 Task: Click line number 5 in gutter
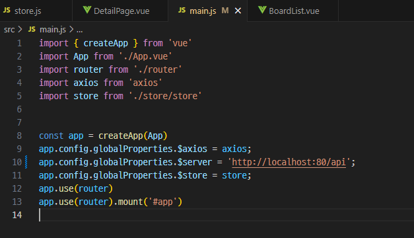19,96
